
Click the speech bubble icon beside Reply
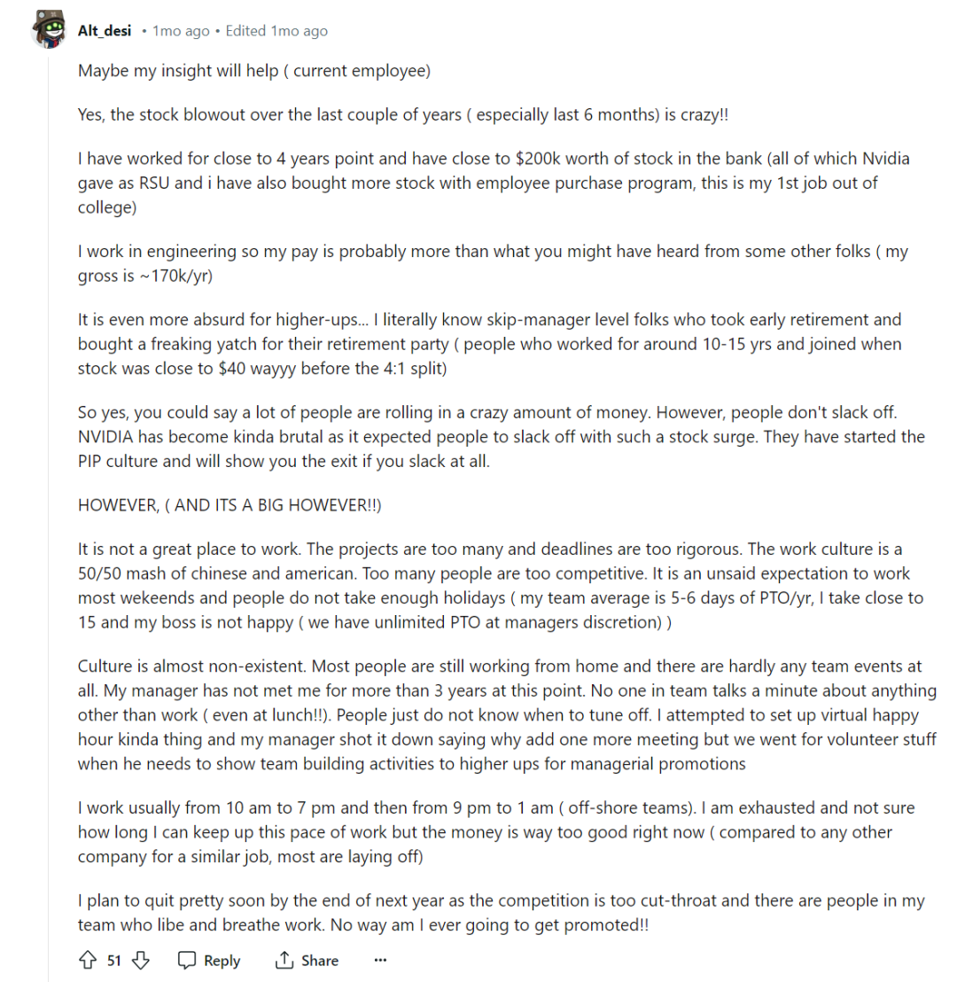pyautogui.click(x=187, y=960)
